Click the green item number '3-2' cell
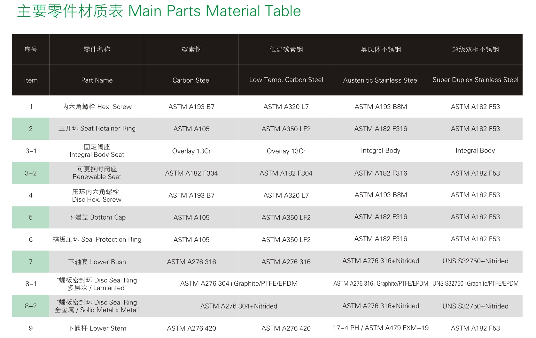The height and width of the screenshot is (338, 536). [31, 173]
